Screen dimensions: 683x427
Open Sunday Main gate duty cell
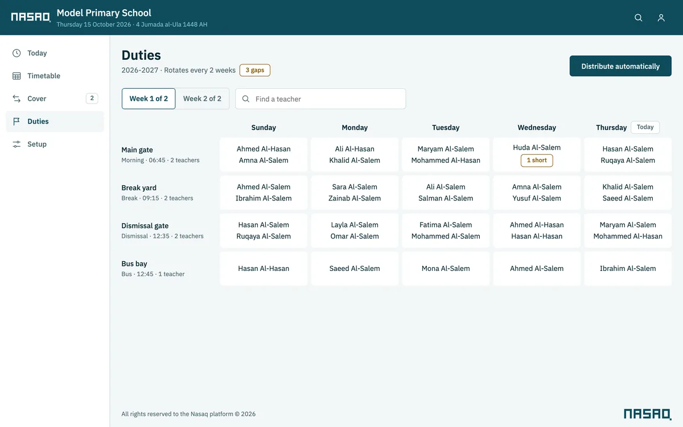click(x=264, y=155)
